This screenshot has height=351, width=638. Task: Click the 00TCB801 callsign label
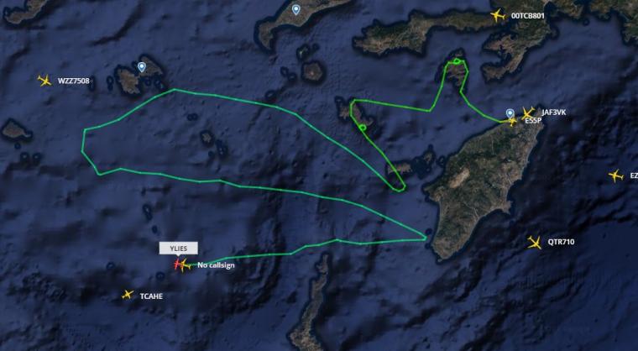click(528, 16)
